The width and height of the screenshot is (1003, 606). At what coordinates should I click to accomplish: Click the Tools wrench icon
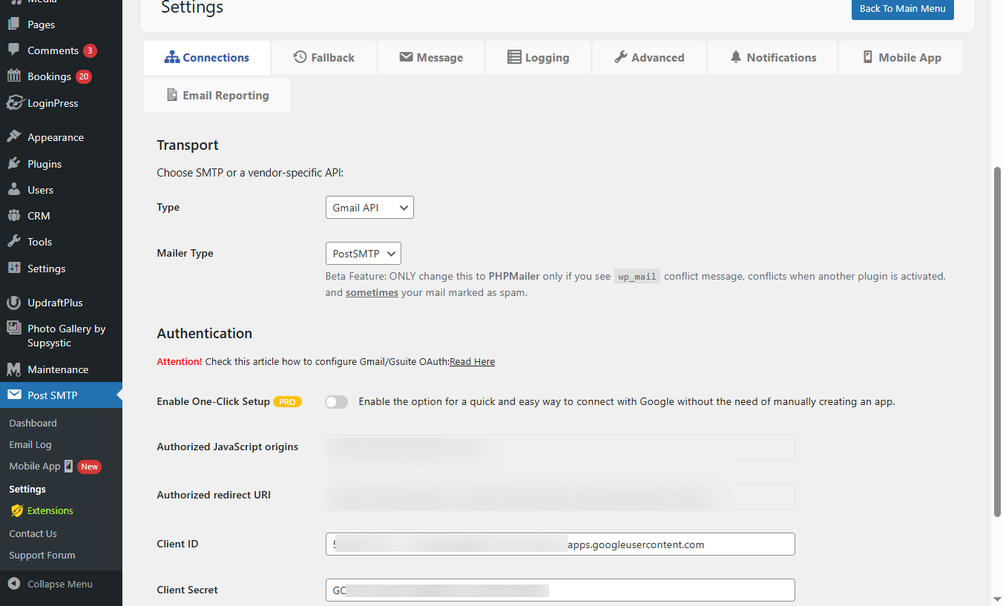click(14, 242)
